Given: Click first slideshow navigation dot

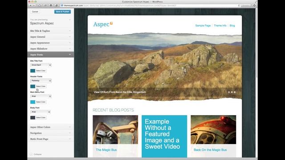Looking at the screenshot, I should coord(229,92).
